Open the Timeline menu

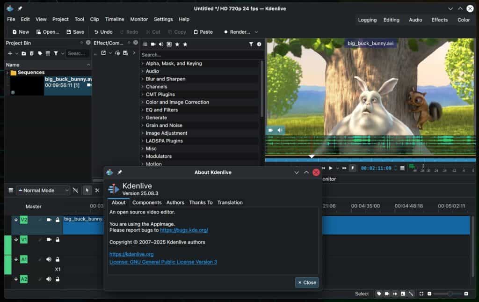[x=115, y=19]
